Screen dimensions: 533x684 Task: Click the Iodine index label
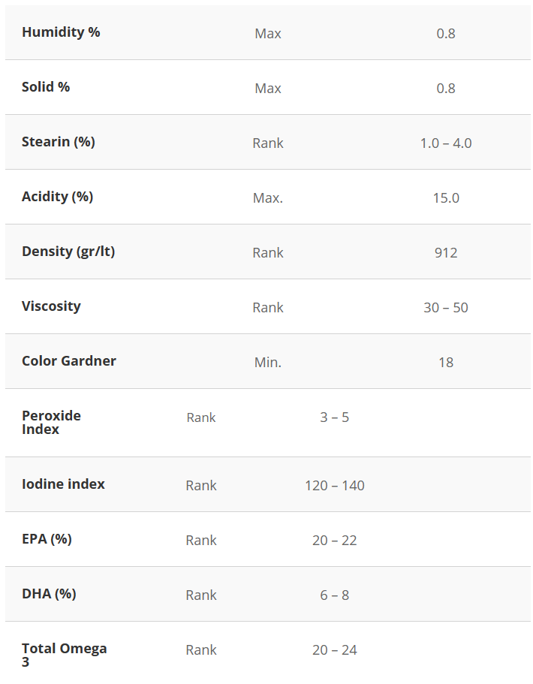pos(63,484)
